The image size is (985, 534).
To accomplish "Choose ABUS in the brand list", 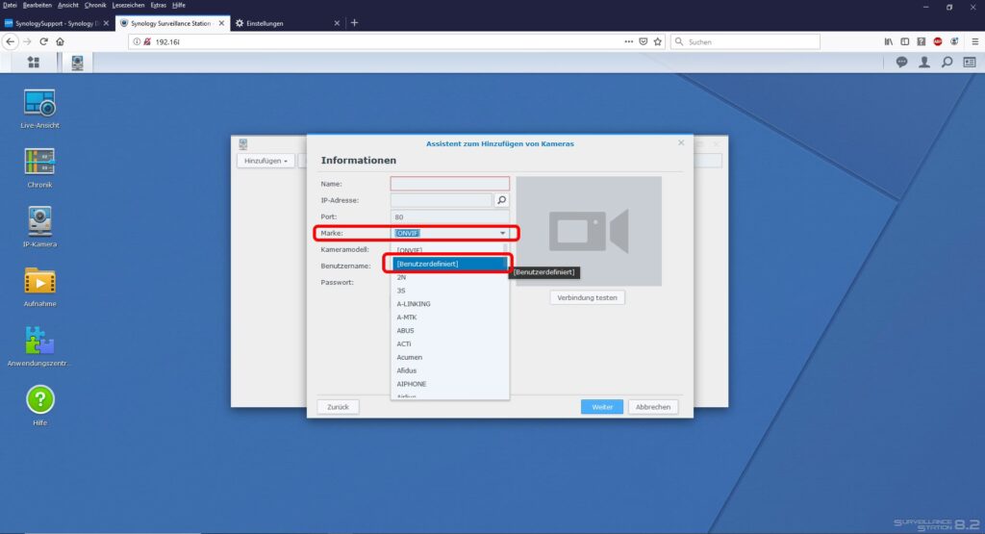I will 406,330.
